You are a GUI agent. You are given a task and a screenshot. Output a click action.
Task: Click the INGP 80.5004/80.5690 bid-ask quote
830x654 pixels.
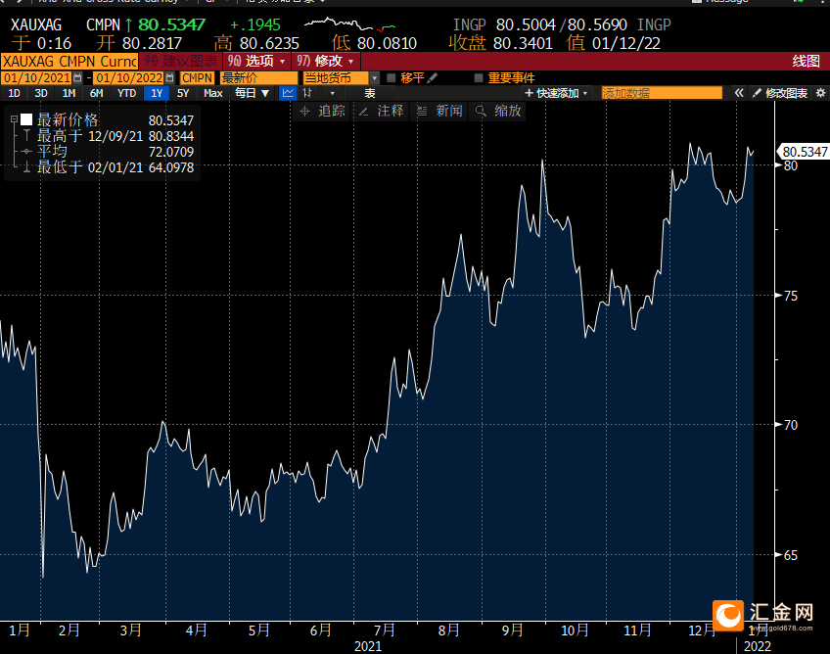point(562,24)
